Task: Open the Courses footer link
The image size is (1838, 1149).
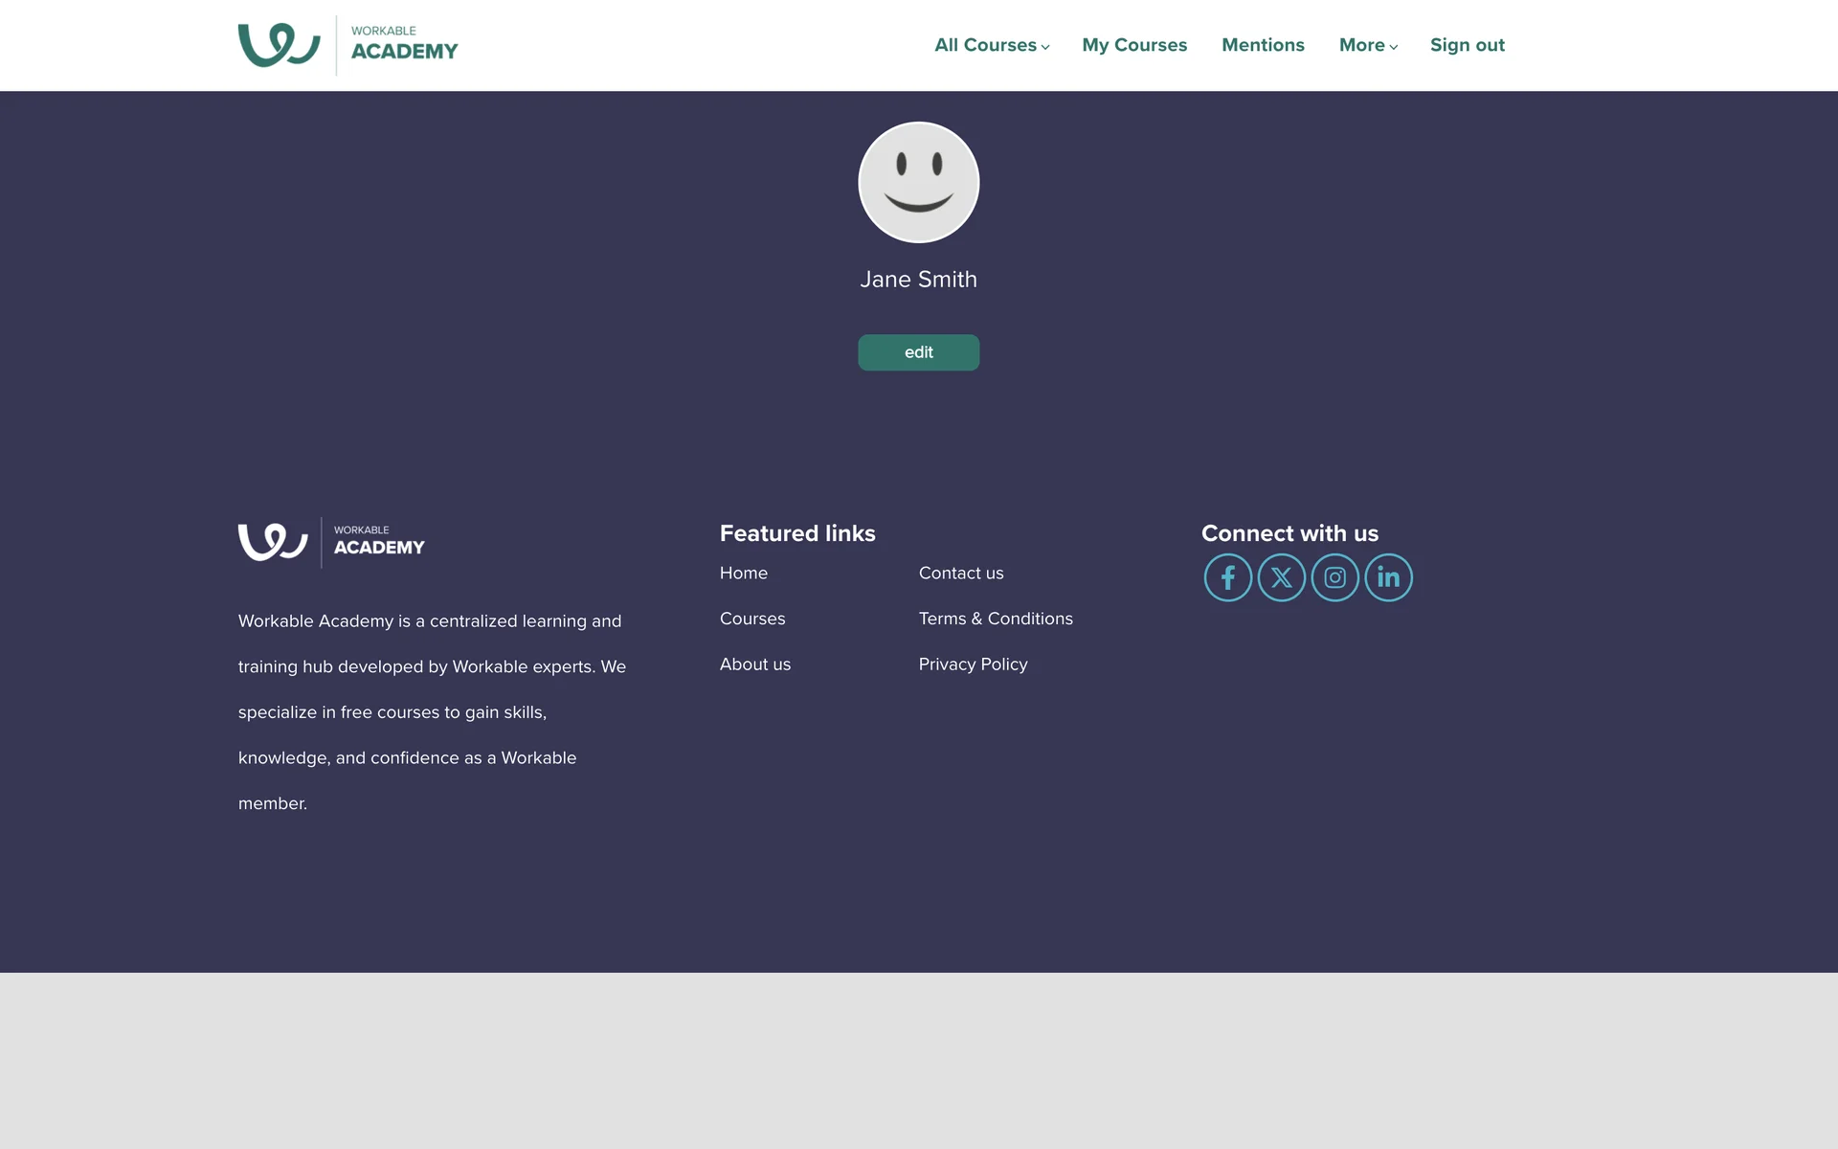Action: point(751,619)
